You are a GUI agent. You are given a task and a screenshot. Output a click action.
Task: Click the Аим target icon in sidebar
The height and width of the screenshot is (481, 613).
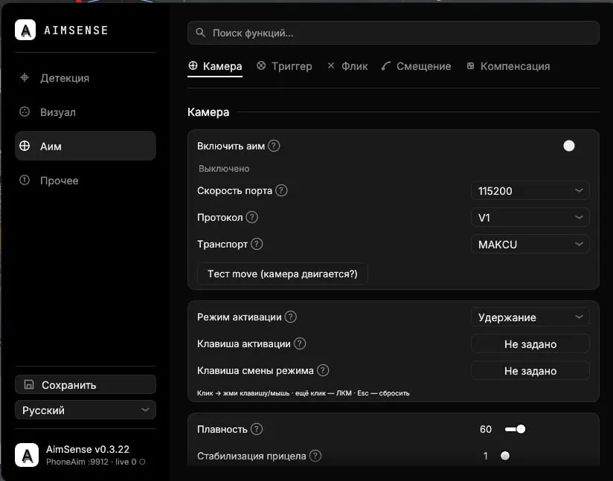point(25,146)
